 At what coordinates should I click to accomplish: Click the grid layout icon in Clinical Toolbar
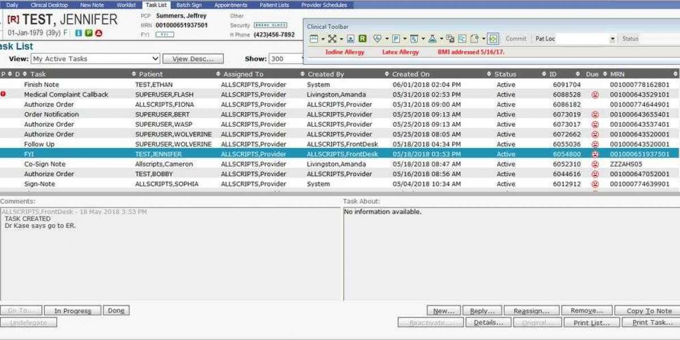point(314,39)
